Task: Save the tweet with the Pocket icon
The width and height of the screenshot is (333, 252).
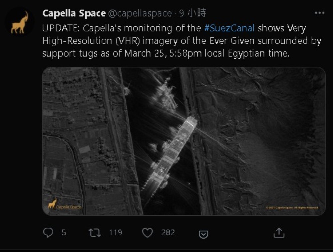Action: [203, 234]
